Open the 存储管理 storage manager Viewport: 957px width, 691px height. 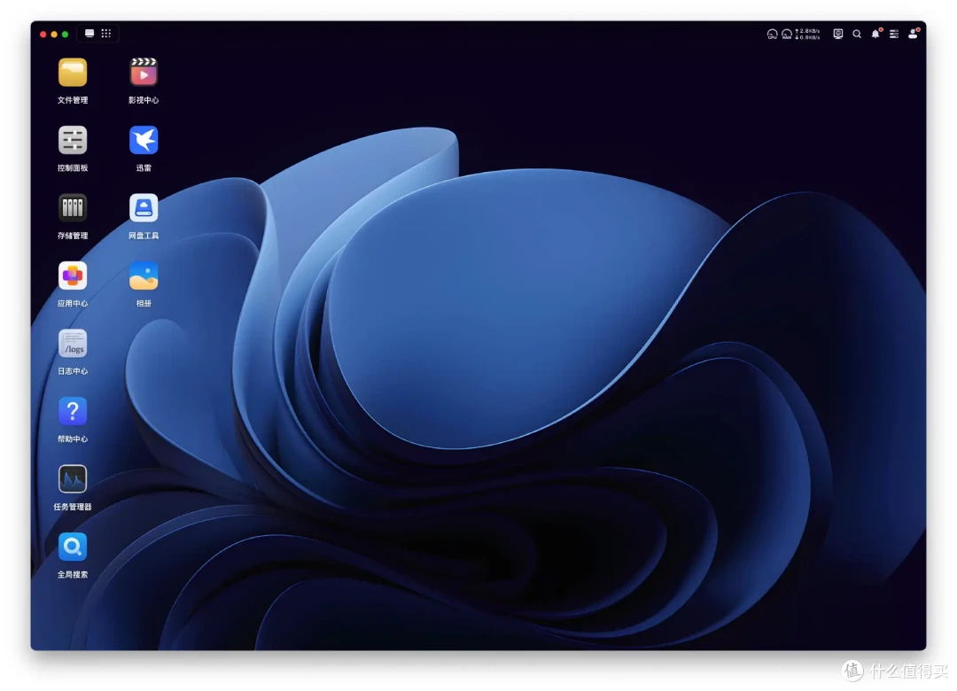73,209
